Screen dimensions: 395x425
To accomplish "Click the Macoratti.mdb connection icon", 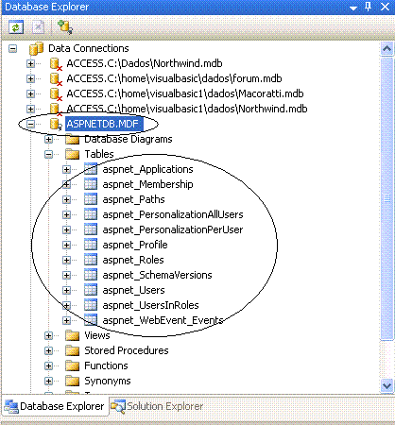I will click(x=56, y=94).
